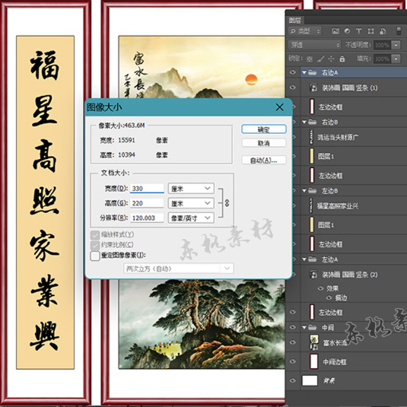407x407 pixels.
Task: Hide the 中间边框 layer eye icon
Action: click(x=293, y=361)
